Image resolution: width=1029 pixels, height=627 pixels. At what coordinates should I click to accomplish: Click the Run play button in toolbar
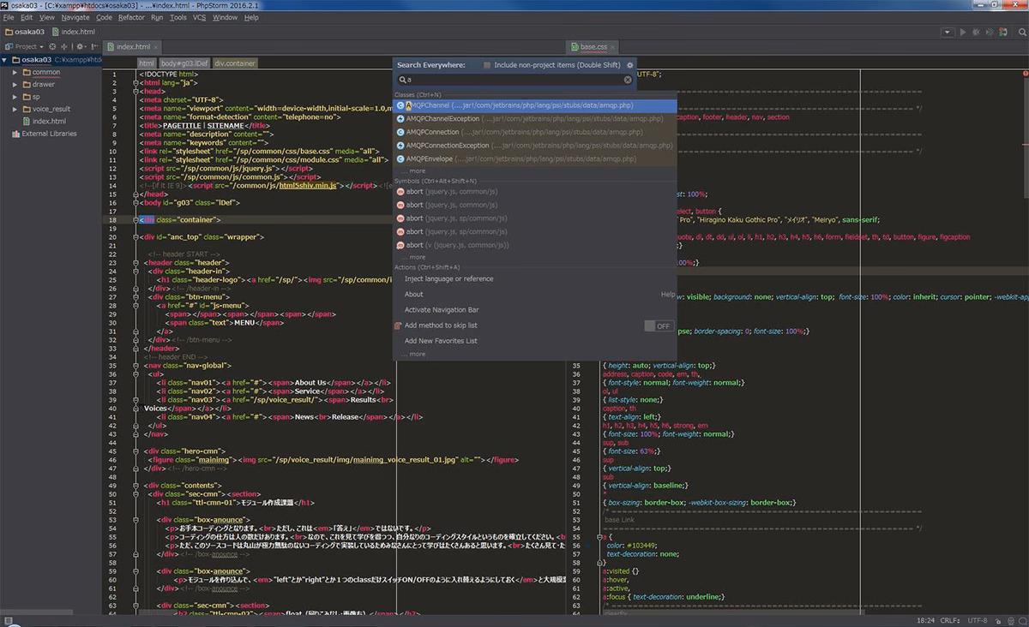pyautogui.click(x=963, y=32)
